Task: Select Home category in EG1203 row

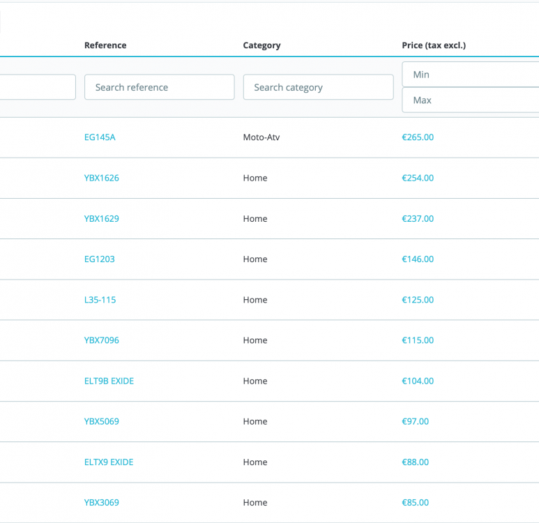Action: coord(255,259)
